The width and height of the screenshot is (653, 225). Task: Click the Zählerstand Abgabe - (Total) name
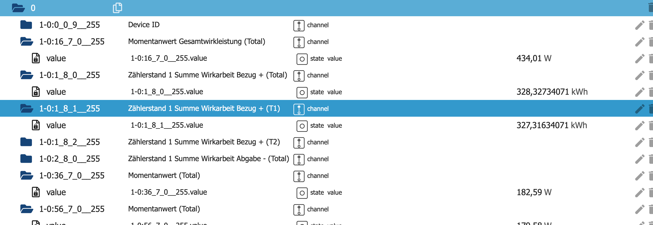(208, 159)
